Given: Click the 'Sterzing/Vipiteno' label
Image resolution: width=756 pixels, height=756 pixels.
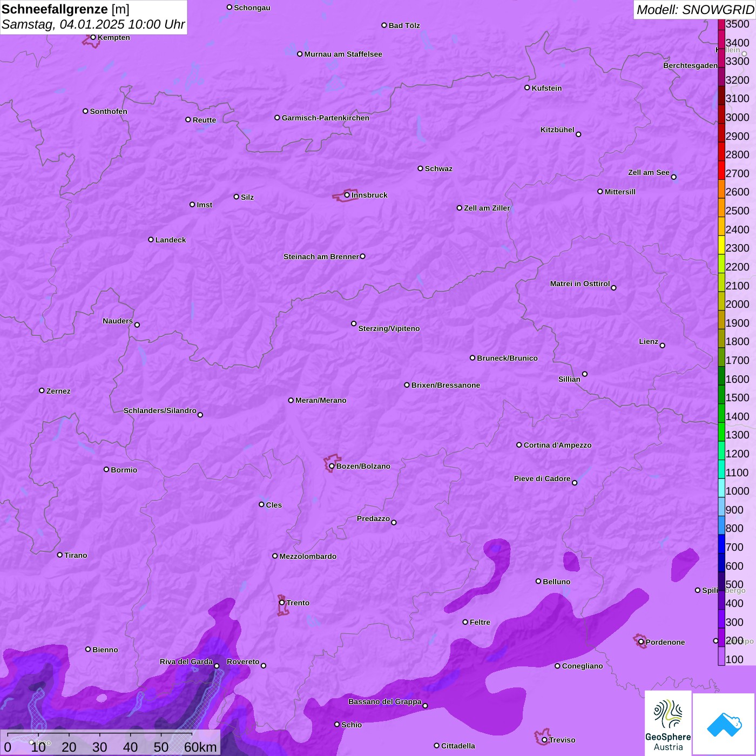Looking at the screenshot, I should (389, 328).
